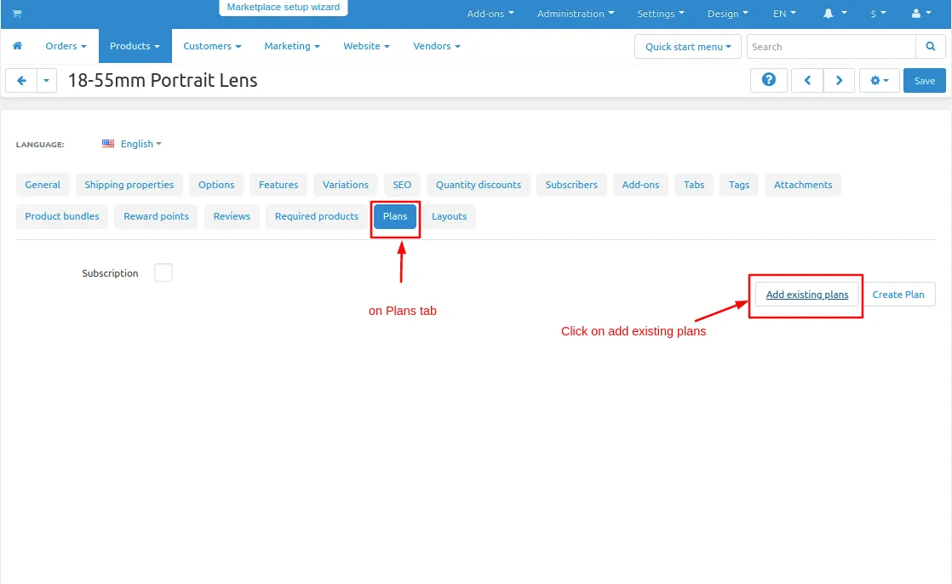Open the Quick start menu dropdown
The width and height of the screenshot is (952, 584).
click(688, 47)
